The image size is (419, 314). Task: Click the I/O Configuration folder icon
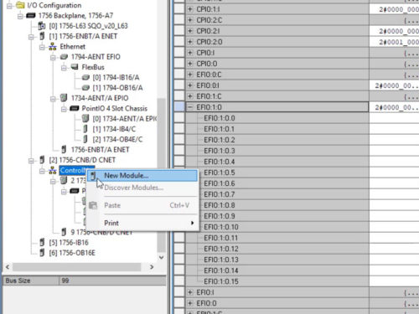point(20,5)
